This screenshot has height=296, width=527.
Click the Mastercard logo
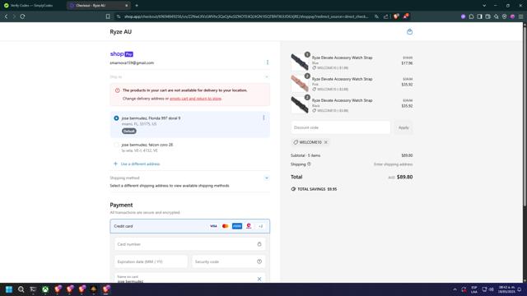pos(225,226)
